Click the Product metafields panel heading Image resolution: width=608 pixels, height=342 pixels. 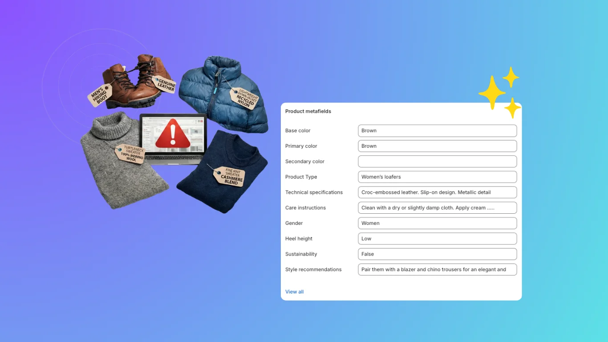click(308, 111)
